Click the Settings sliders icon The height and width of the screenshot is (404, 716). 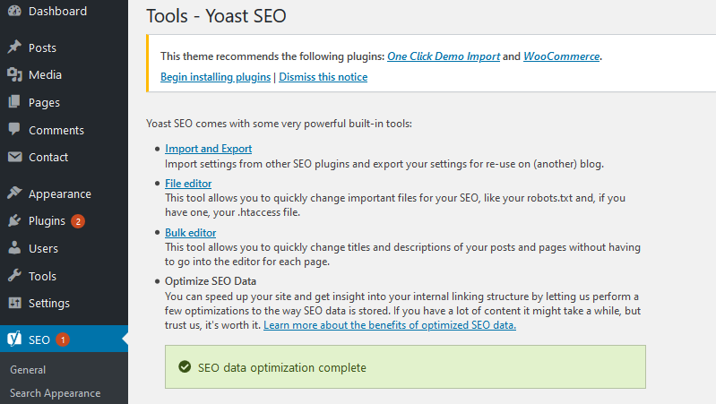14,303
